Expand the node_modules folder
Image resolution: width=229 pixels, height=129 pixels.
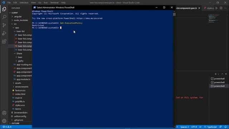(20, 20)
